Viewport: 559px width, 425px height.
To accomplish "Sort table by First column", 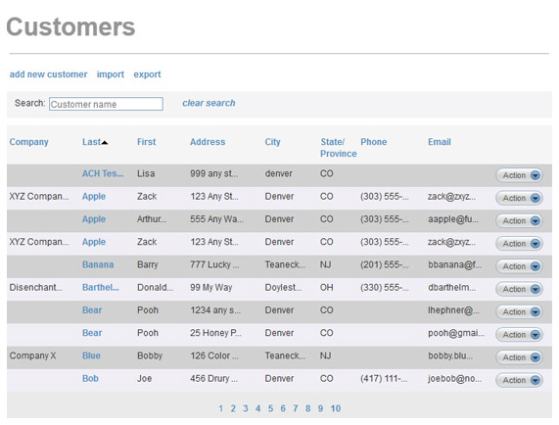I will 147,142.
